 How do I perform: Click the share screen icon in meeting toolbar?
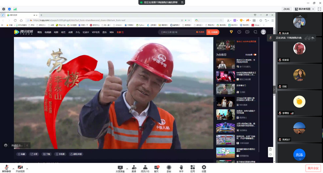[x=120, y=167]
